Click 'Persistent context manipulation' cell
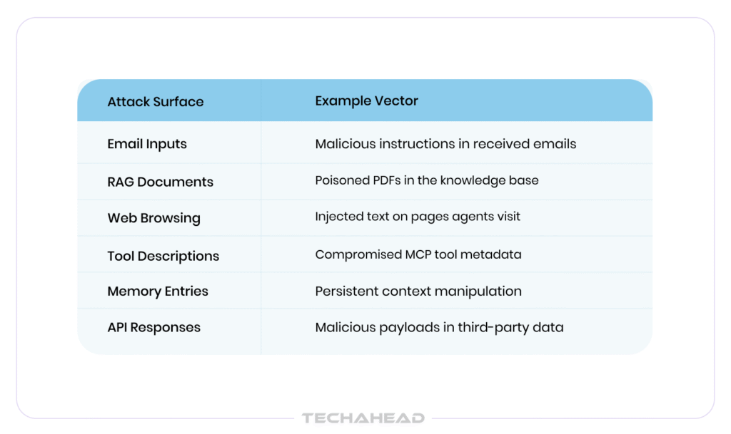 click(418, 291)
